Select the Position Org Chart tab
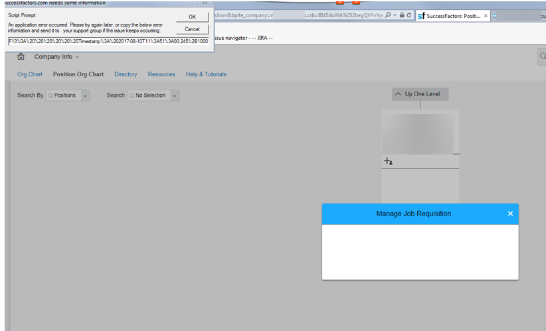The width and height of the screenshot is (546, 331). click(78, 74)
